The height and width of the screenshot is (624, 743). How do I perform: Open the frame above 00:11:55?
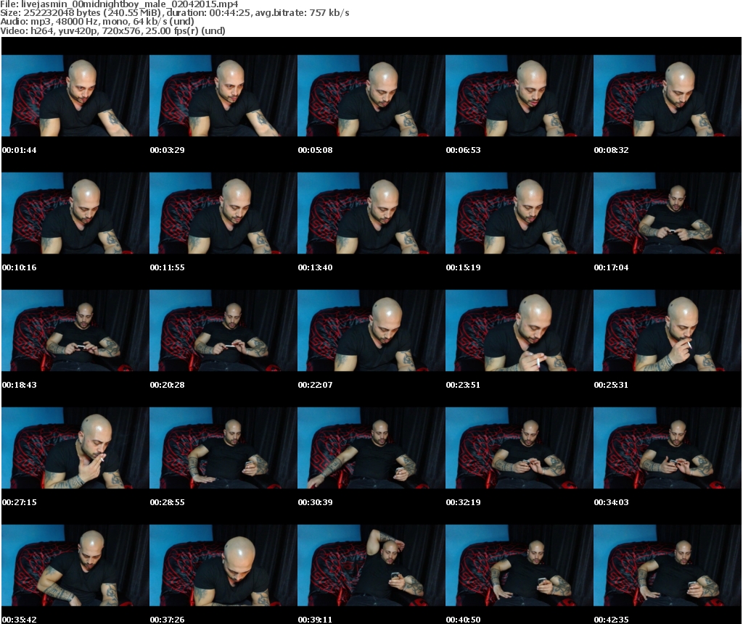pyautogui.click(x=223, y=213)
